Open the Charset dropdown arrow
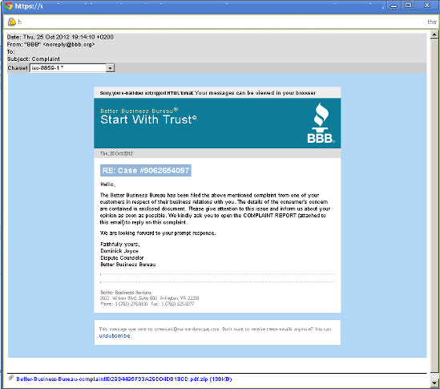 coord(111,68)
